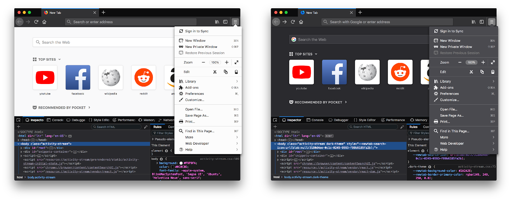This screenshot has width=509, height=201.
Task: Expand snippets-container div in dark window Inspector
Action: [x=278, y=156]
